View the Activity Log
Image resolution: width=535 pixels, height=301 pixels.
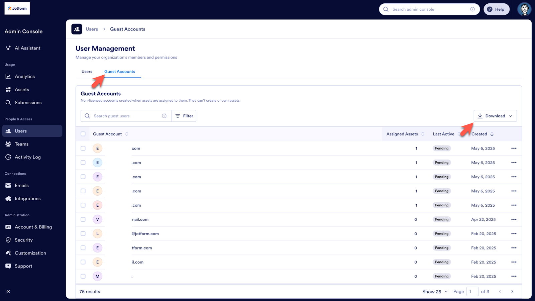point(28,157)
